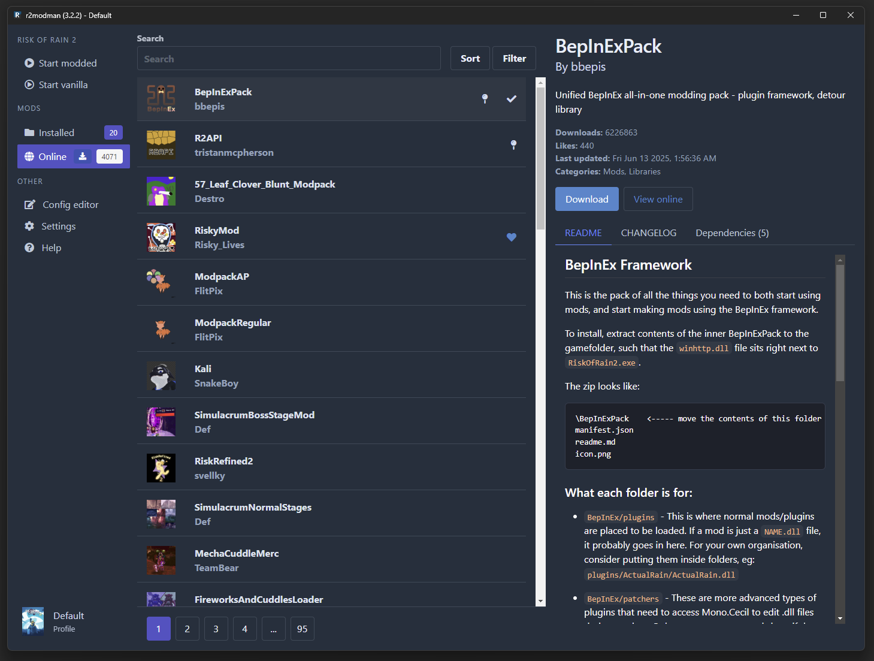
Task: Open the Filter options
Action: 514,58
